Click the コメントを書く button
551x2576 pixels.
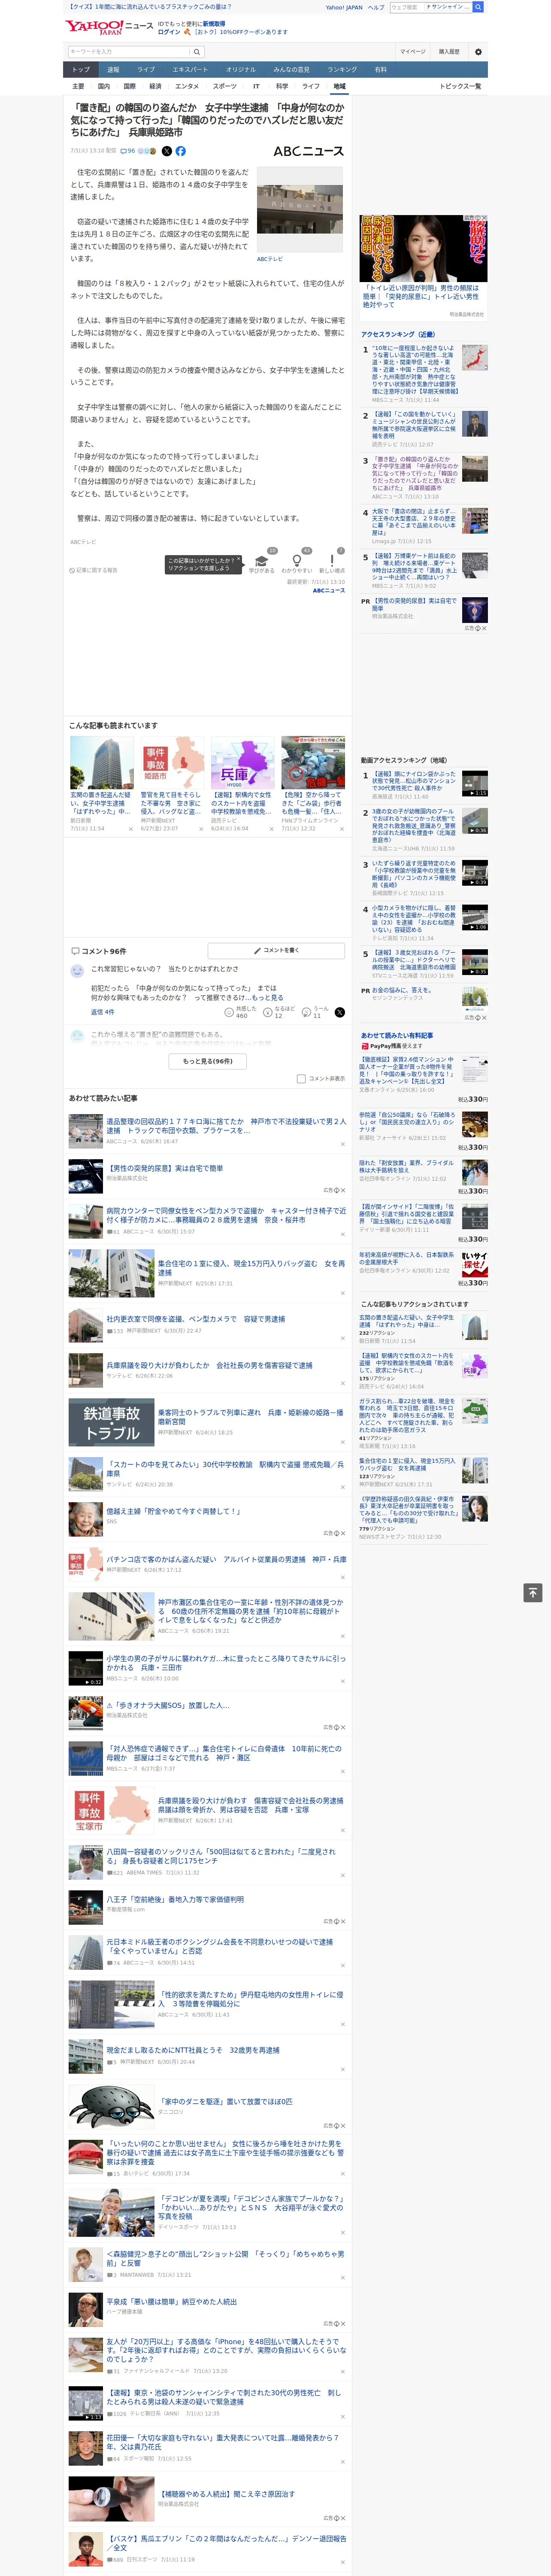click(276, 951)
